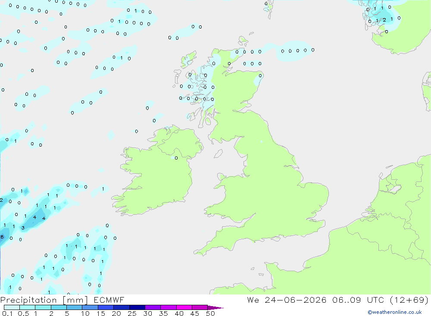The width and height of the screenshot is (431, 316).
Task: Click the "0.1" legend scale label
Action: tap(7, 313)
